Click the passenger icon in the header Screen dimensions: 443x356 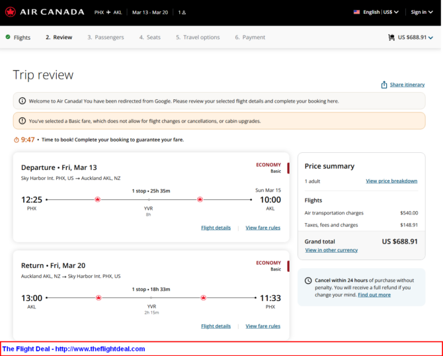tap(182, 12)
